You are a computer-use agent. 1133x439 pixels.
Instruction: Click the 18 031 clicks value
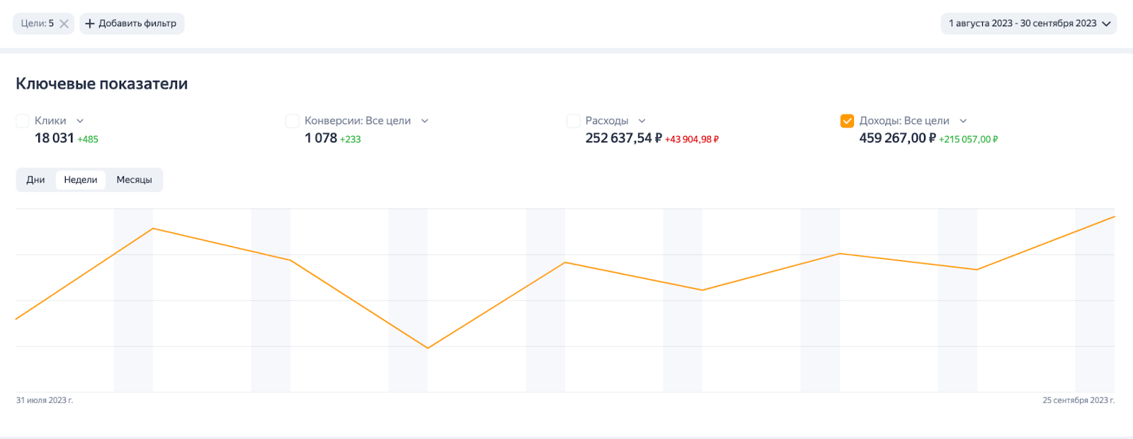55,138
